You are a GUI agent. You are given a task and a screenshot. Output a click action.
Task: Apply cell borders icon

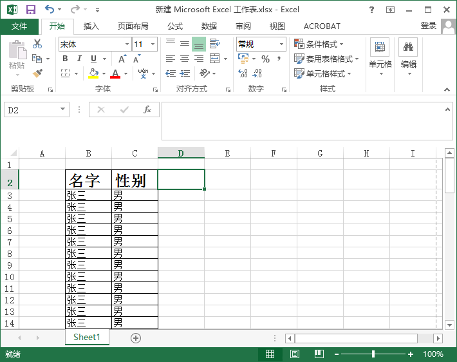(x=65, y=73)
